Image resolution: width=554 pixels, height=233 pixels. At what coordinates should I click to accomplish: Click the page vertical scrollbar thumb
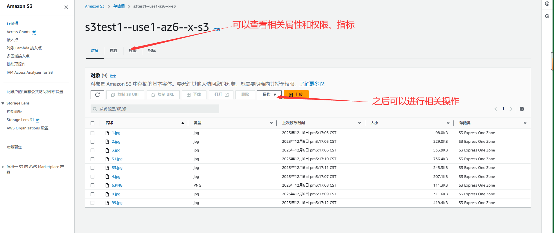(552, 61)
